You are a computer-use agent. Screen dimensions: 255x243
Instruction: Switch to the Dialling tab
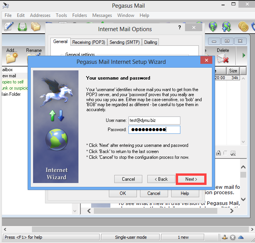pos(151,42)
